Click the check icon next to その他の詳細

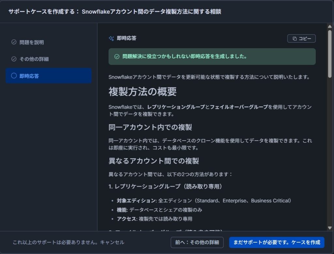[14, 59]
